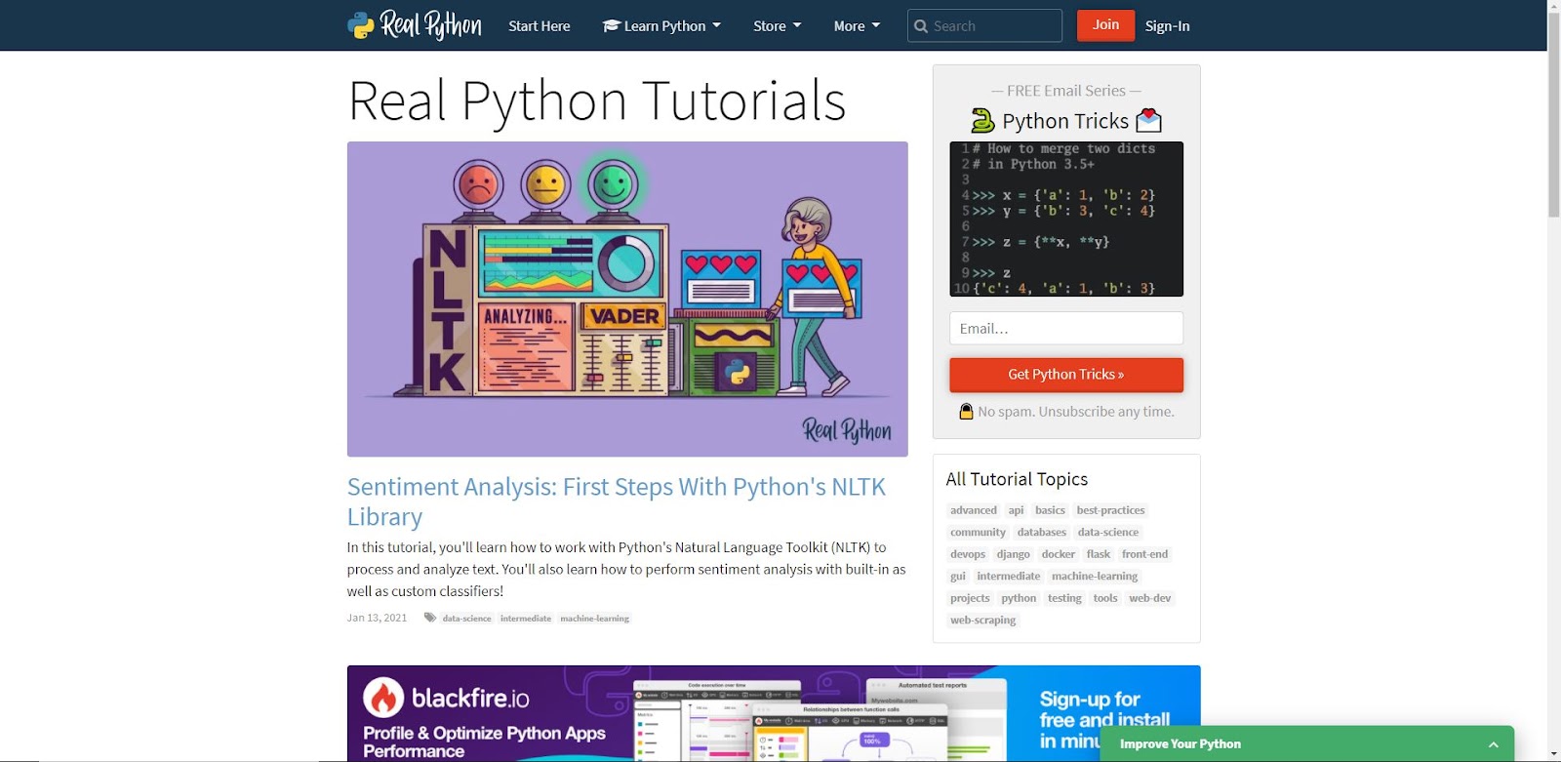Click the Improve Your Python bar
Image resolution: width=1561 pixels, height=762 pixels.
click(1306, 743)
